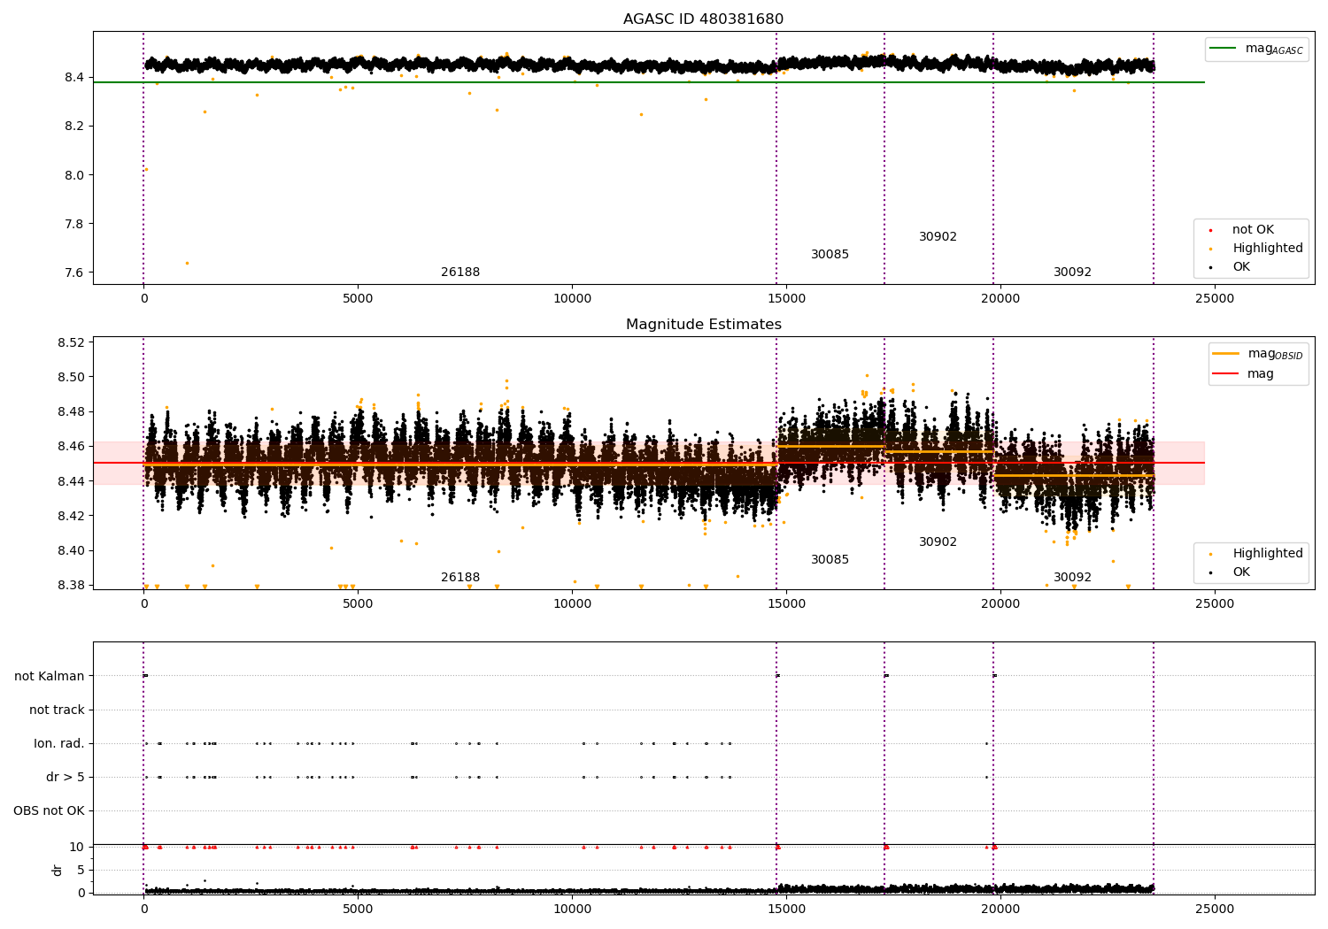Click obsid label 30902 in top plot
The image size is (1328, 929).
[938, 237]
